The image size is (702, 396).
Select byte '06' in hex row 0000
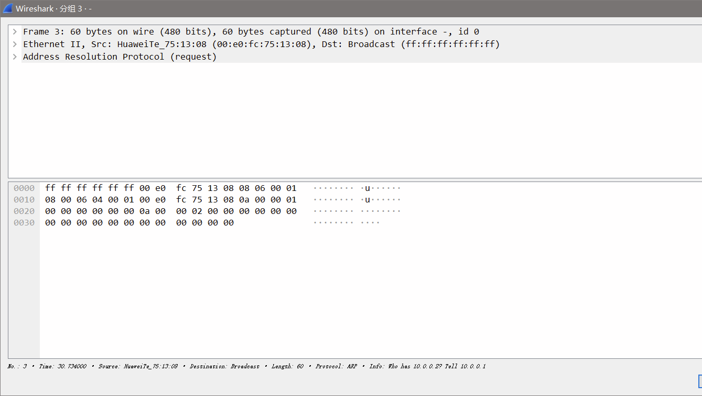(260, 188)
